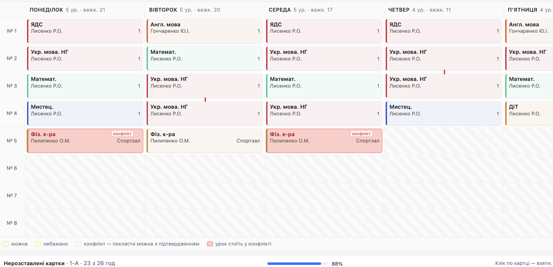553x267 pixels.
Task: Select Tuesday's Англ. мова card in period 1
Action: pos(205,31)
